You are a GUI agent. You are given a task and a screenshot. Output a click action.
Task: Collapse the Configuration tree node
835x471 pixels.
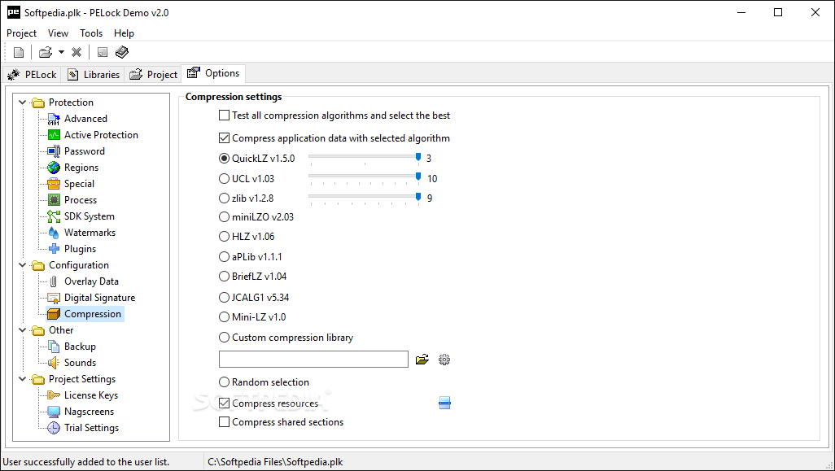22,265
